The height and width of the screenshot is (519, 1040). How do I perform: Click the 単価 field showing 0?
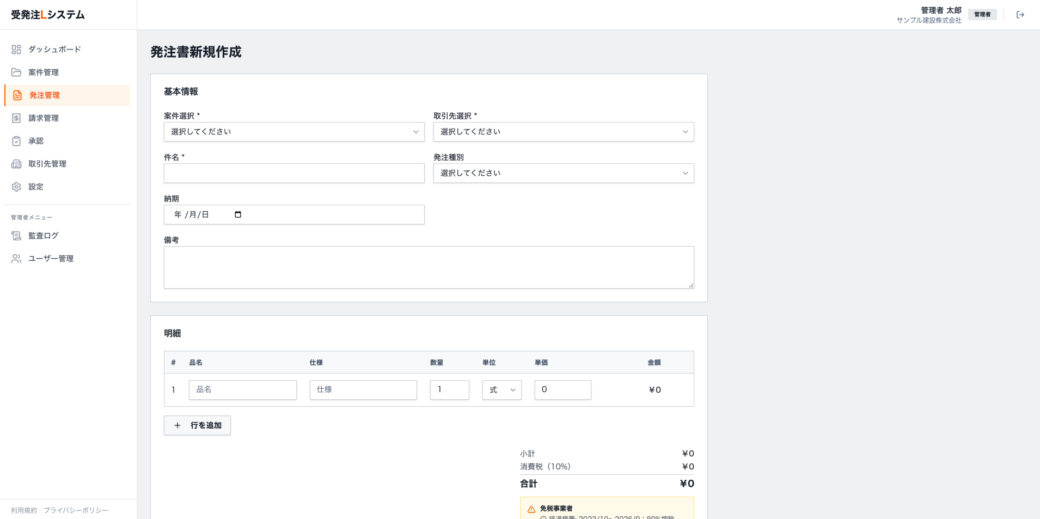(x=563, y=390)
